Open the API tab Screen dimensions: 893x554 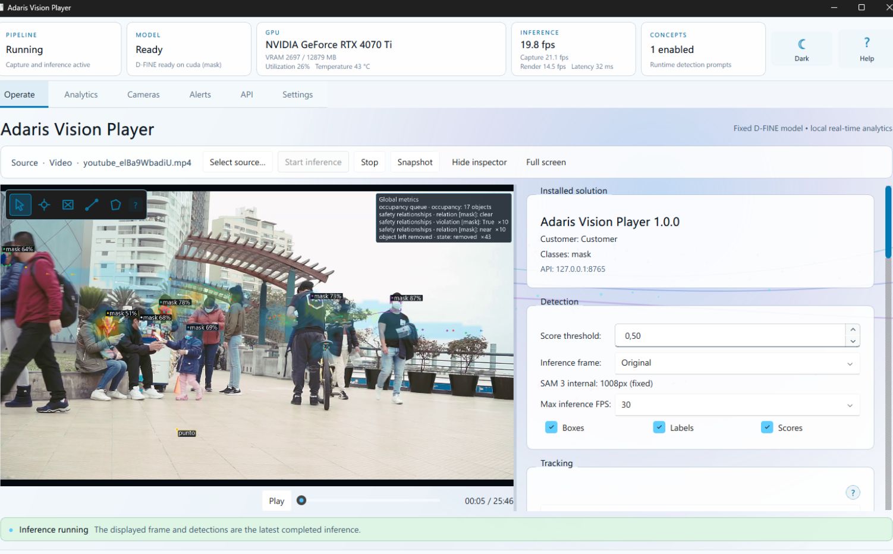pyautogui.click(x=247, y=95)
